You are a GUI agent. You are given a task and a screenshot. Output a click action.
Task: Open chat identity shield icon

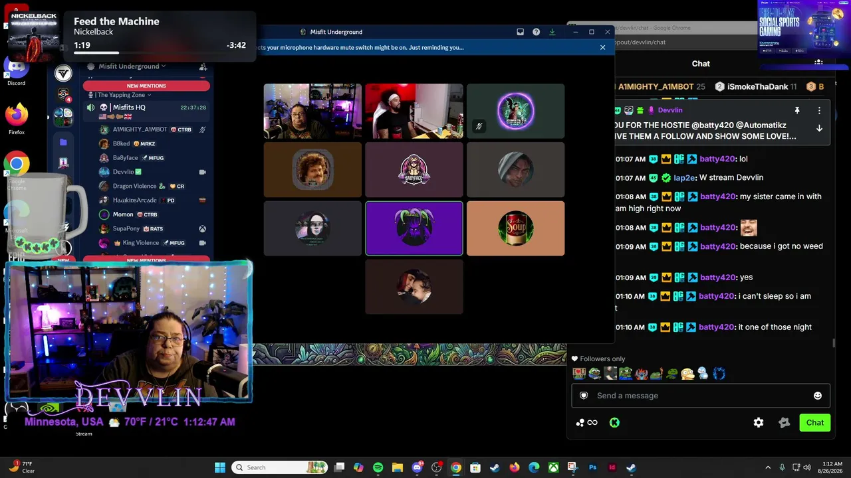584,396
